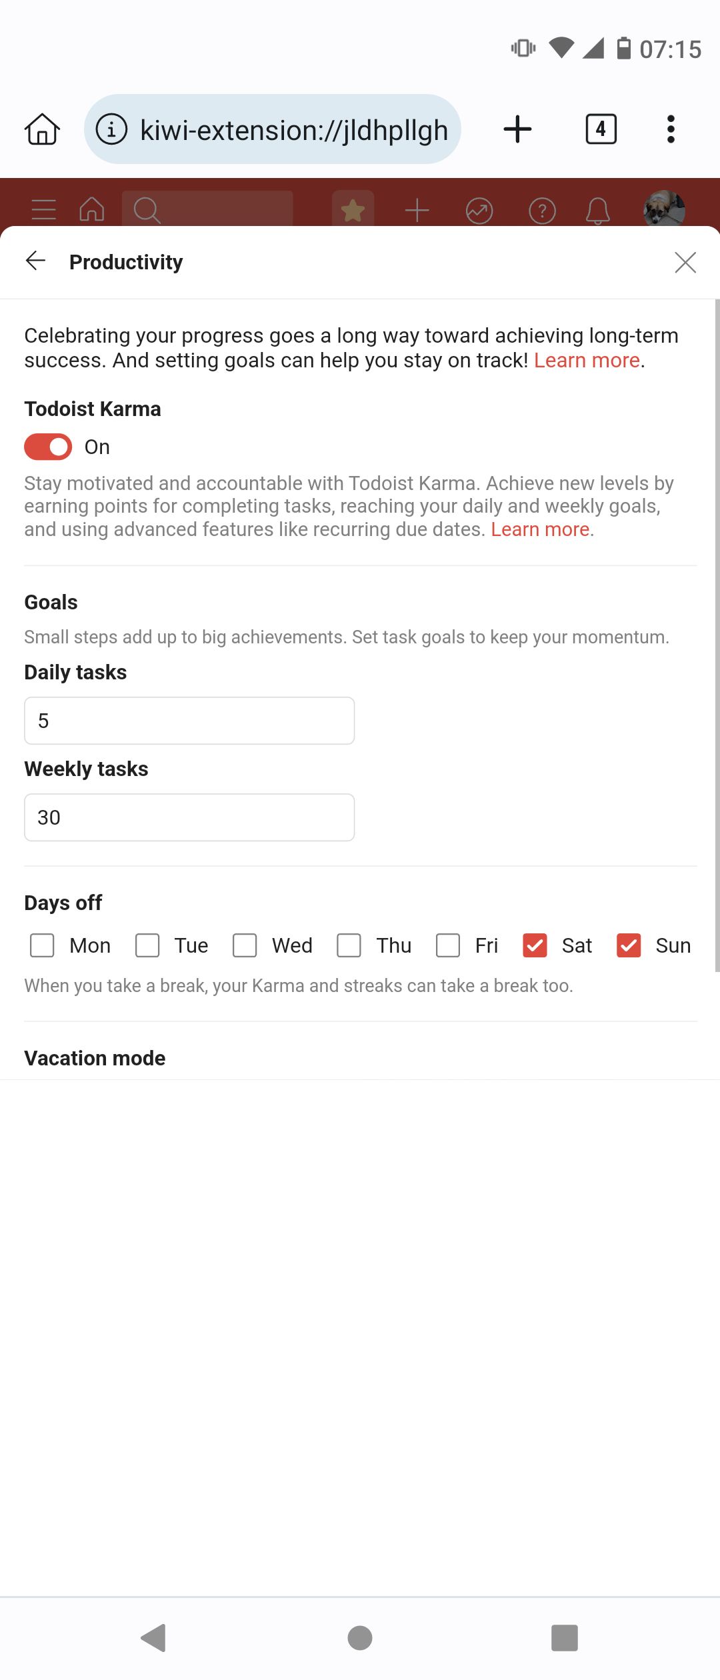Open the browser overflow menu

tap(671, 129)
